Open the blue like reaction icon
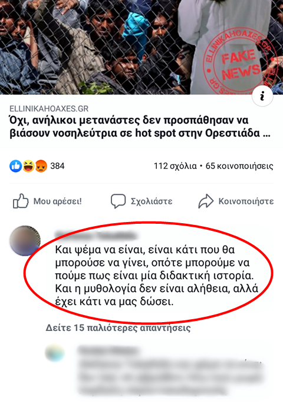283x404 pixels. point(16,166)
